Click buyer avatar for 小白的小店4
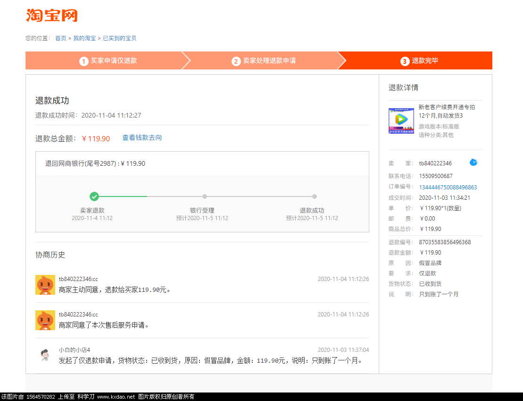The height and width of the screenshot is (401, 523). (45, 355)
